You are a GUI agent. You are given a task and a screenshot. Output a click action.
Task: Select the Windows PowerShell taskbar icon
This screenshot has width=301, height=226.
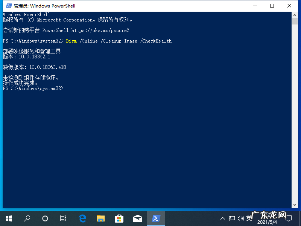[x=156, y=218]
